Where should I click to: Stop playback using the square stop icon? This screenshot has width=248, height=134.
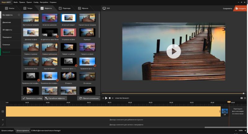(110, 98)
